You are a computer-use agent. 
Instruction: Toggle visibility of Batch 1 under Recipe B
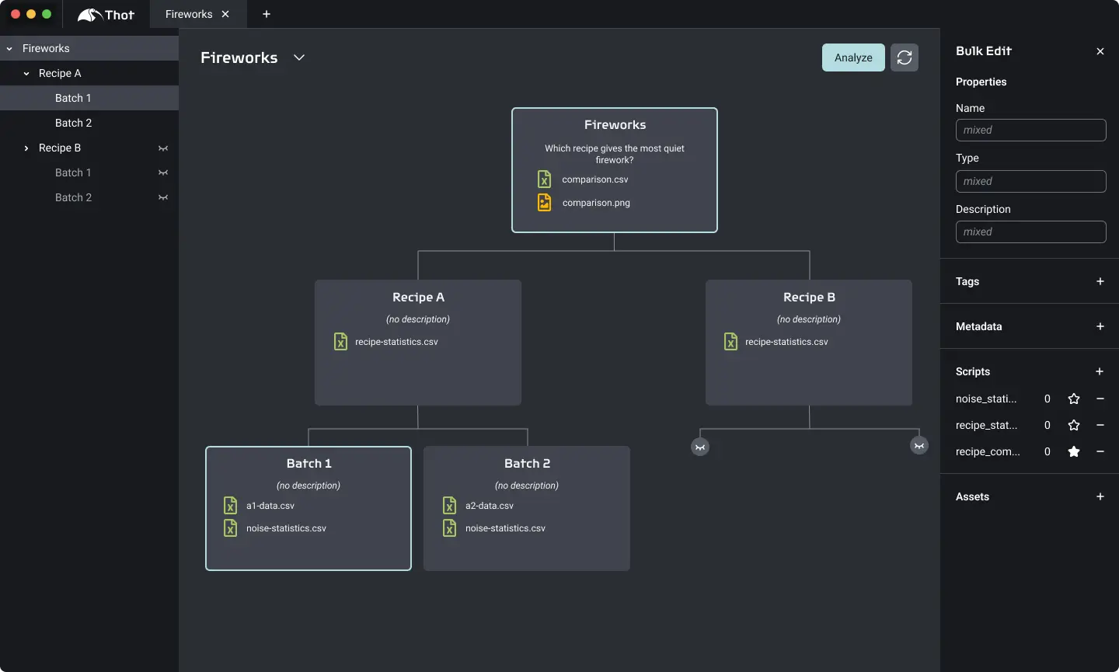click(x=164, y=172)
